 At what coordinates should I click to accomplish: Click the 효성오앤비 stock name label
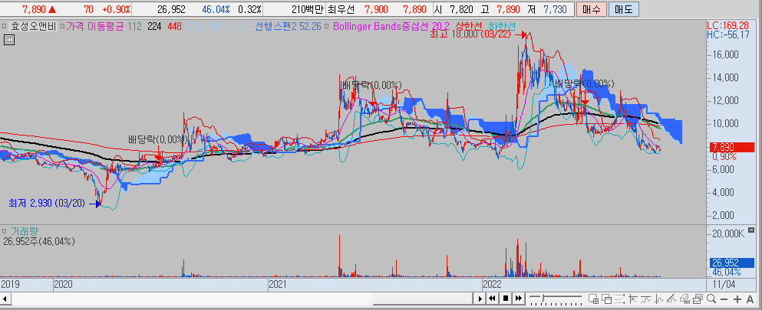pyautogui.click(x=32, y=26)
